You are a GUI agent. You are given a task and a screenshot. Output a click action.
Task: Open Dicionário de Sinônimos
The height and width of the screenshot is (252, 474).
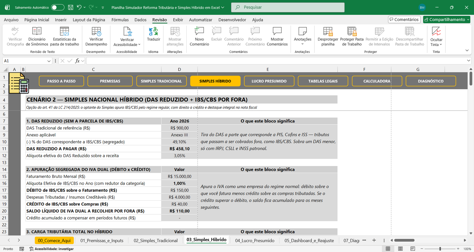pos(37,36)
